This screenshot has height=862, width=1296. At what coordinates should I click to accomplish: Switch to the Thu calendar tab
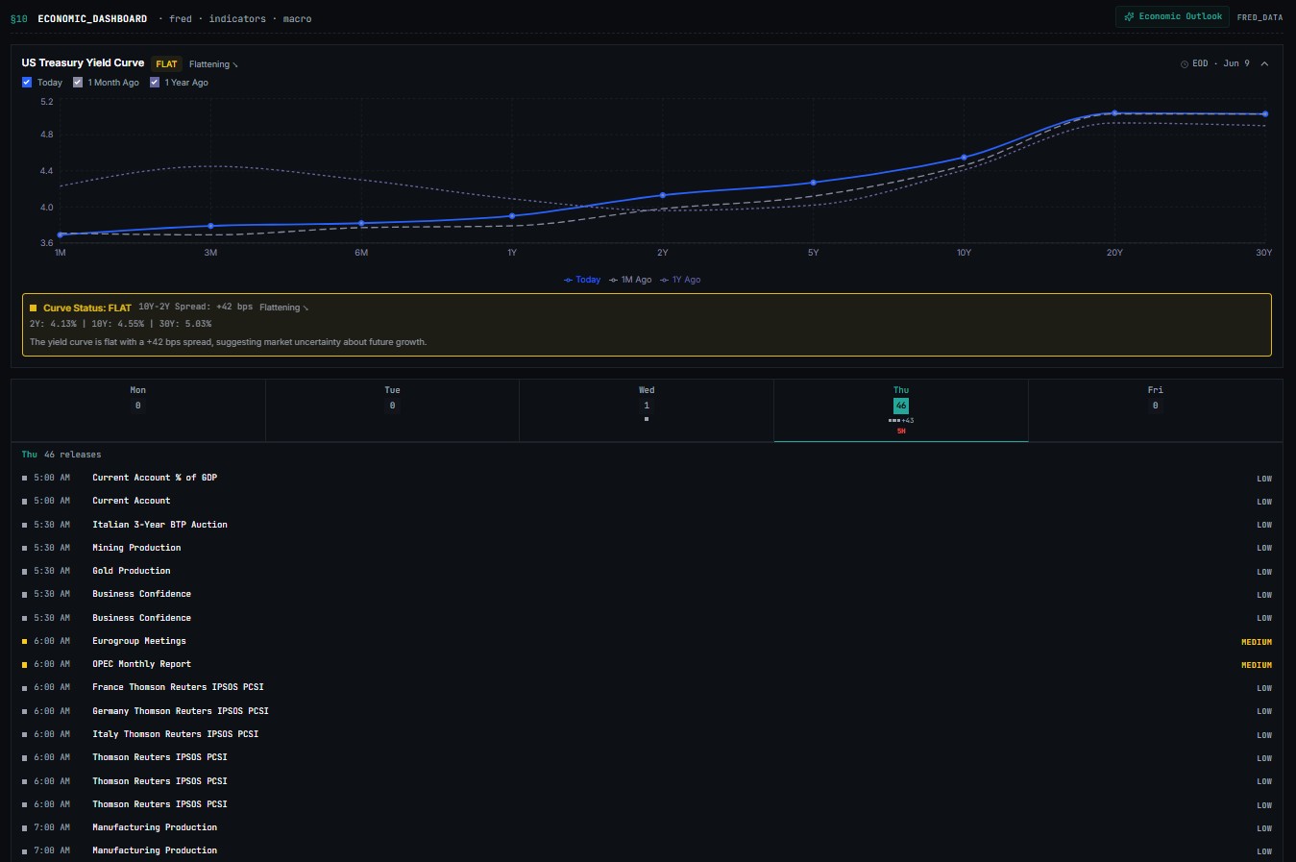point(901,410)
